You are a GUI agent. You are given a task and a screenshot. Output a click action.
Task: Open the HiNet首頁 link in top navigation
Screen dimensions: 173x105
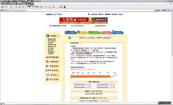point(114,14)
